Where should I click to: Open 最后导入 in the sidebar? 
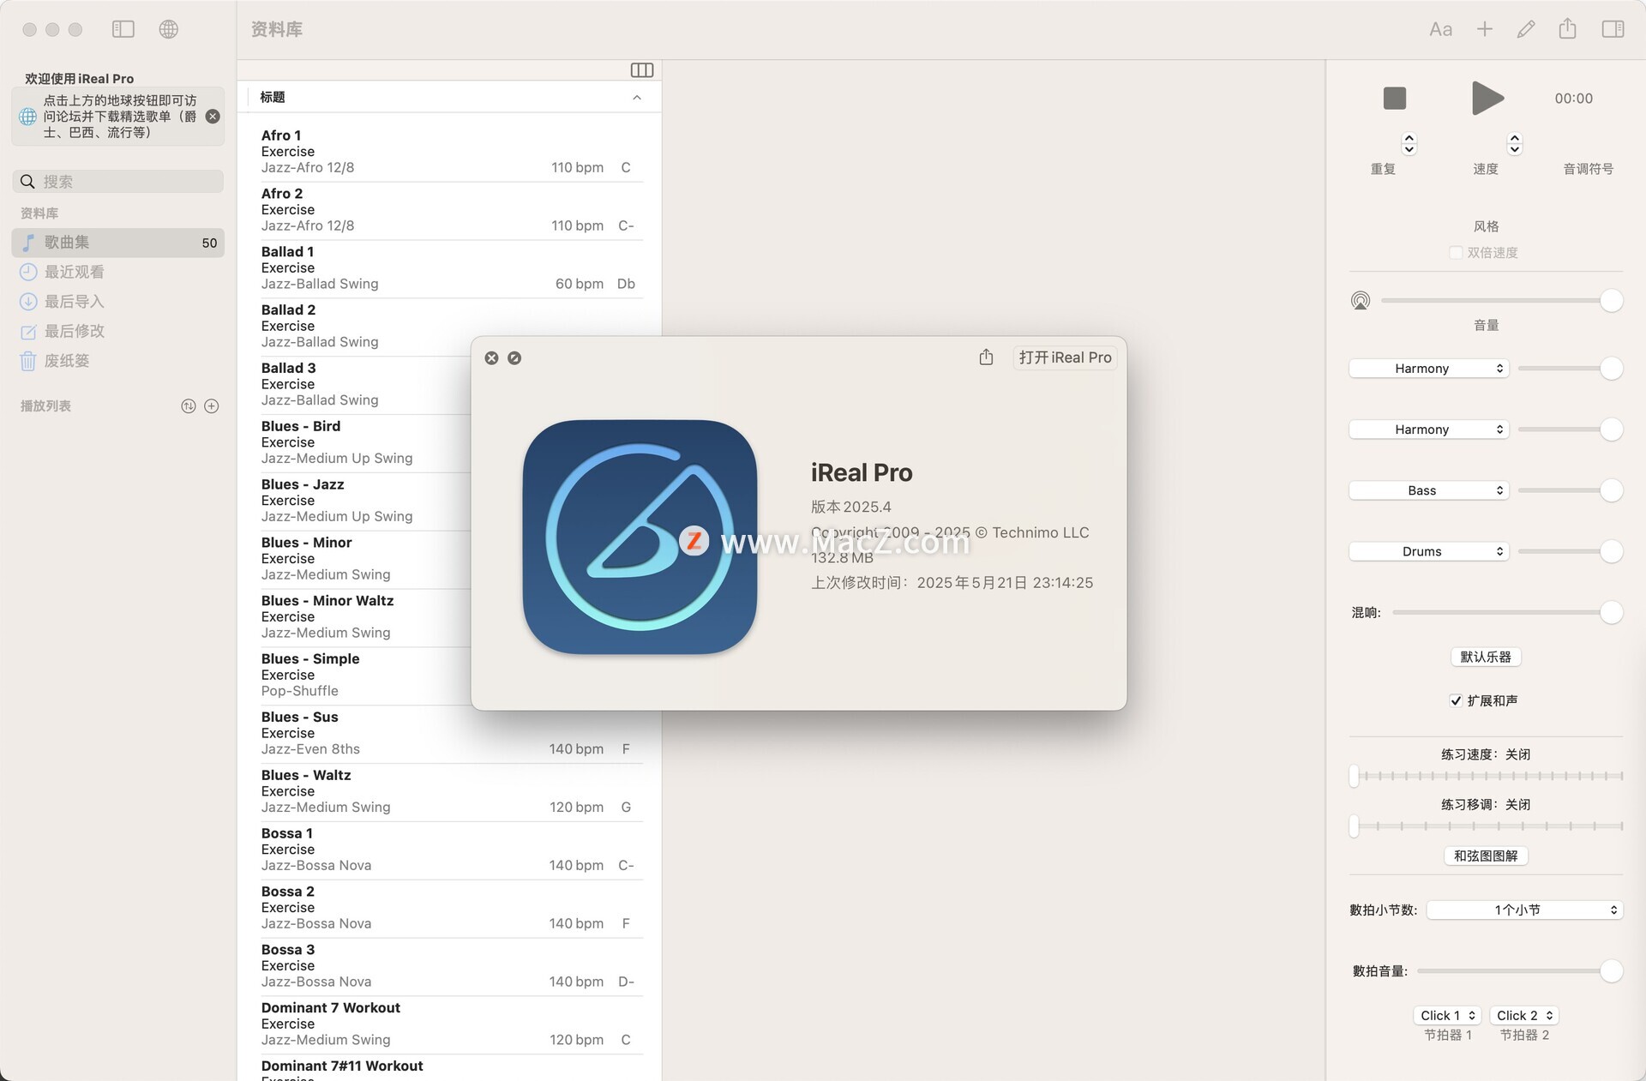pos(118,302)
